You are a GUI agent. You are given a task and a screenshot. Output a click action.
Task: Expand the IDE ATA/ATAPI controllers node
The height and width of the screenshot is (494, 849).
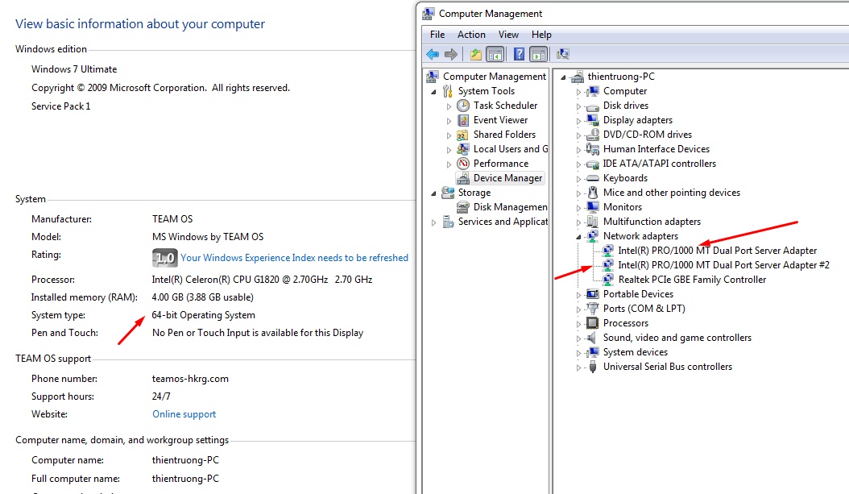[x=578, y=164]
